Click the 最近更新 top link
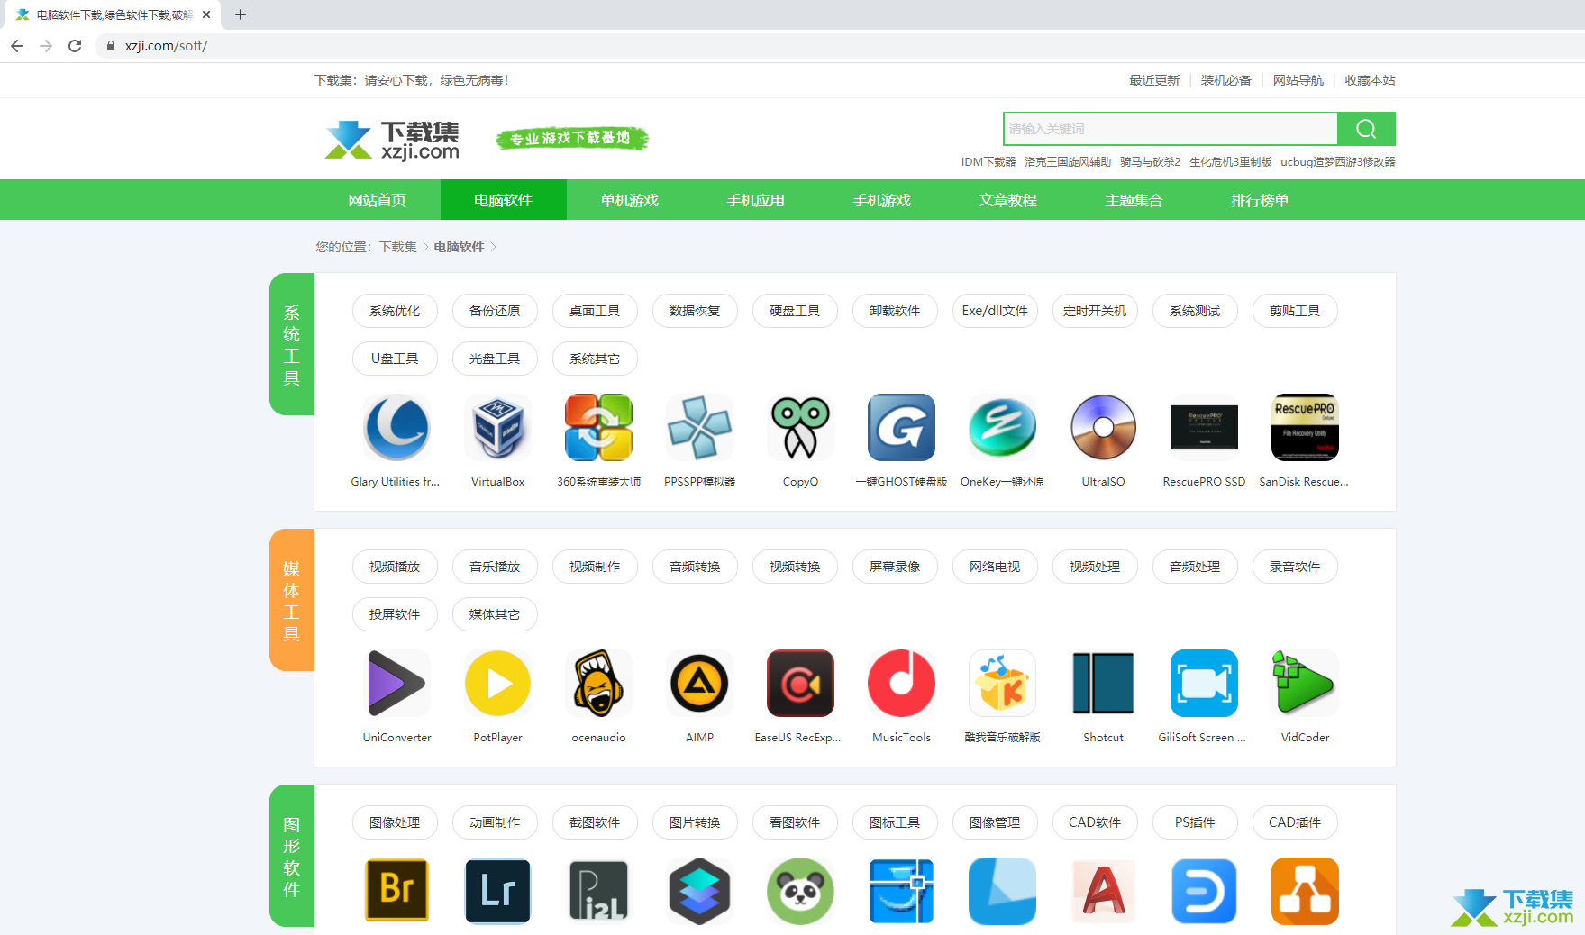This screenshot has height=935, width=1585. 1153,80
